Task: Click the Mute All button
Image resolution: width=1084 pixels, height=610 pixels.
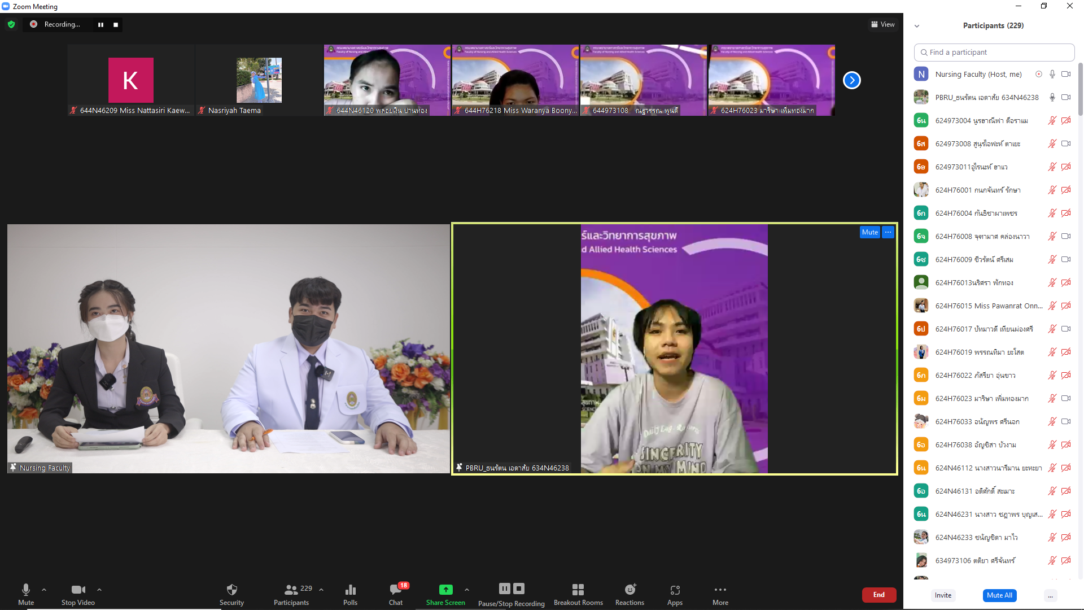Action: click(x=999, y=595)
